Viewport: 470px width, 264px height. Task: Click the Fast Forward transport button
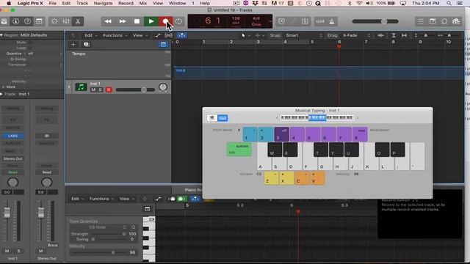pos(123,21)
